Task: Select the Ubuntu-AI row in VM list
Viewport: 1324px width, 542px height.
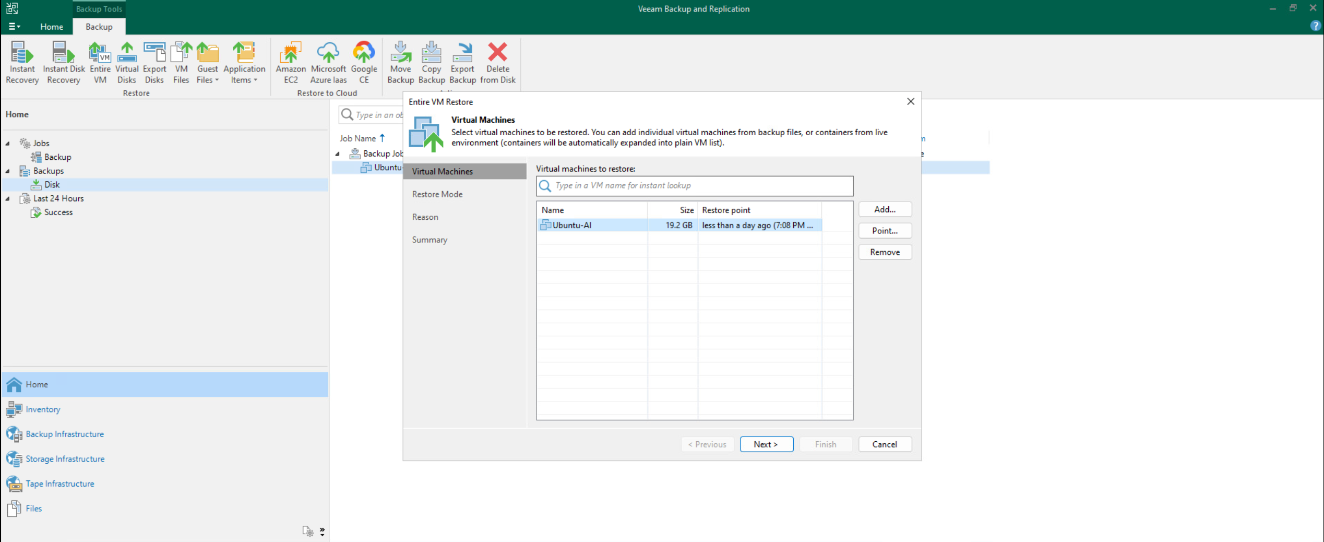Action: click(679, 225)
